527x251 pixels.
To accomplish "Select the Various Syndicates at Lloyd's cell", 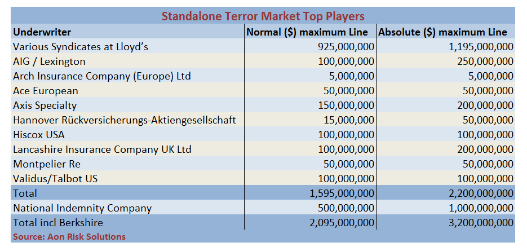I will pyautogui.click(x=81, y=46).
